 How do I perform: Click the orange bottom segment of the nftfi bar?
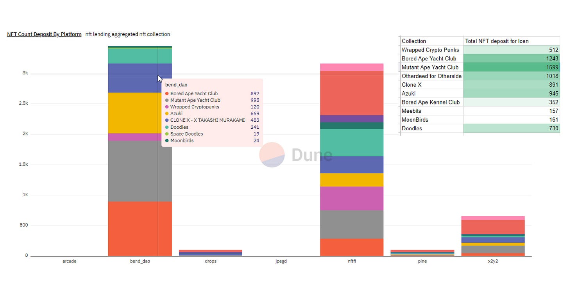point(352,247)
